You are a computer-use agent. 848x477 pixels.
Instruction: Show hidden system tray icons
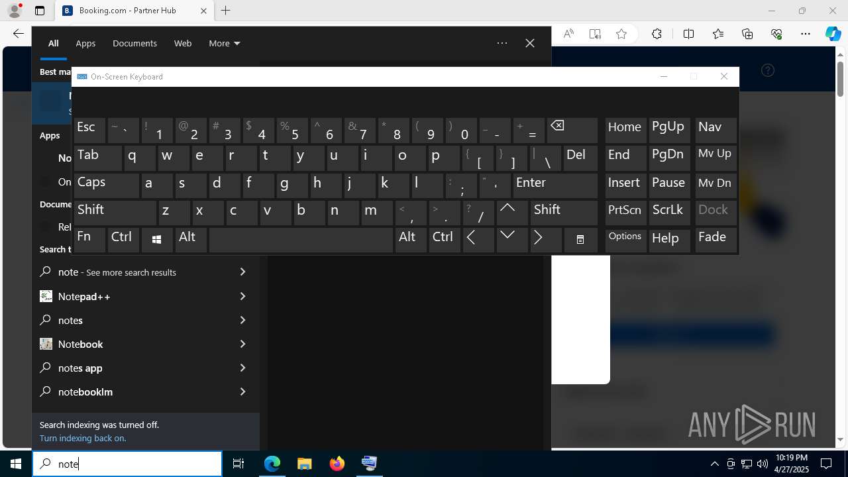click(714, 464)
